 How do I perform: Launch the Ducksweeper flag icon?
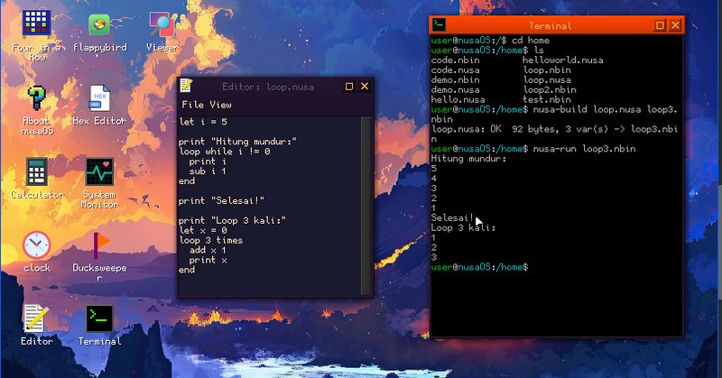100,245
